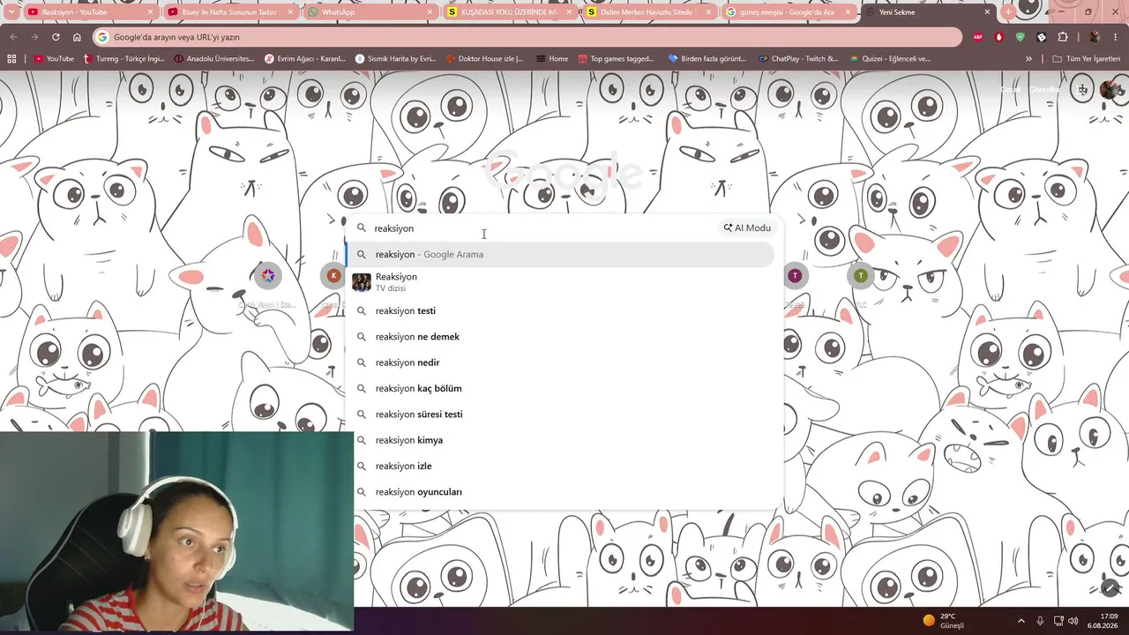The image size is (1129, 635).
Task: Go to the browser home page icon
Action: (x=77, y=37)
